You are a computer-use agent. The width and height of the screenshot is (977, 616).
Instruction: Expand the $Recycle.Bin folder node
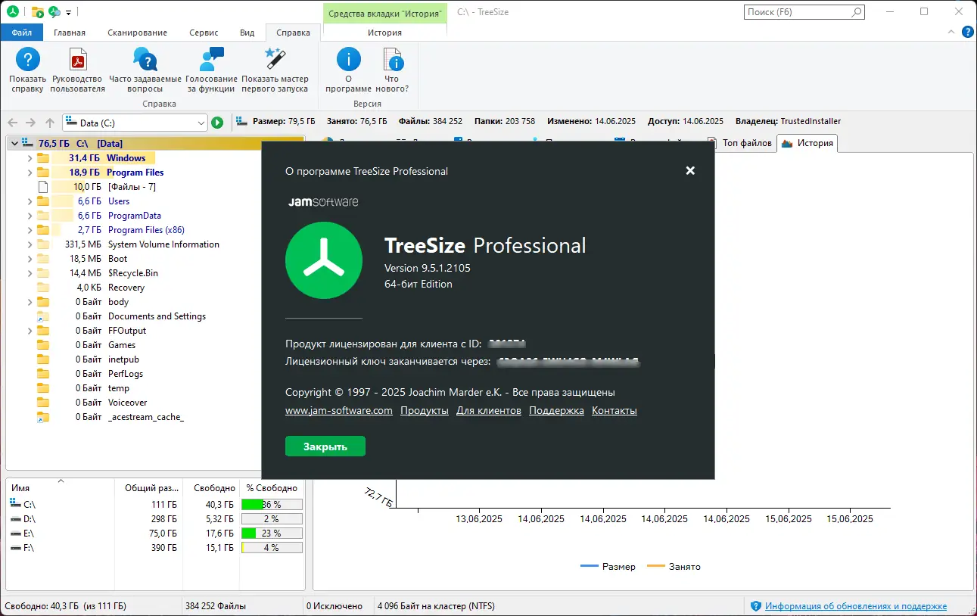coord(30,273)
